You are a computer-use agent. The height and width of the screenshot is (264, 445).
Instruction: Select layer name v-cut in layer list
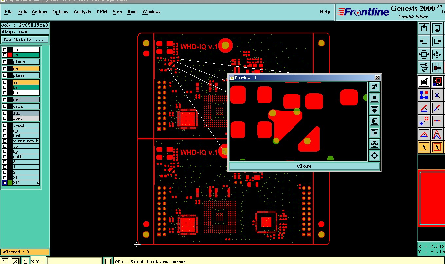point(26,125)
